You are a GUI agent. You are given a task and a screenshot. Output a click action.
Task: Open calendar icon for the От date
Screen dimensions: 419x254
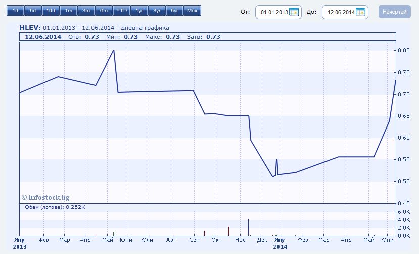click(x=294, y=12)
